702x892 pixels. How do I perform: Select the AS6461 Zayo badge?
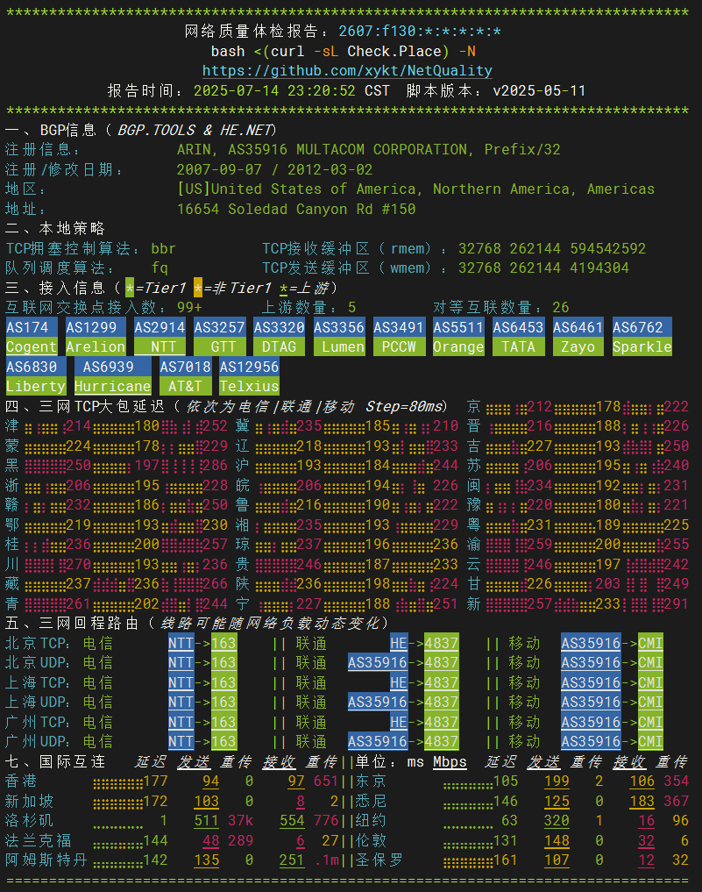coord(578,337)
